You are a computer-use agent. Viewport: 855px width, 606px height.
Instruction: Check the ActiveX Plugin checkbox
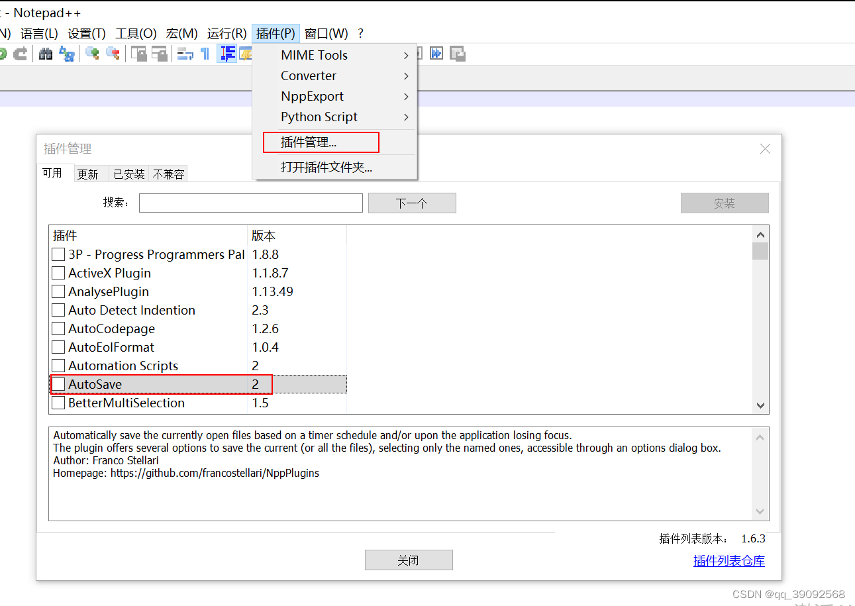coord(58,273)
